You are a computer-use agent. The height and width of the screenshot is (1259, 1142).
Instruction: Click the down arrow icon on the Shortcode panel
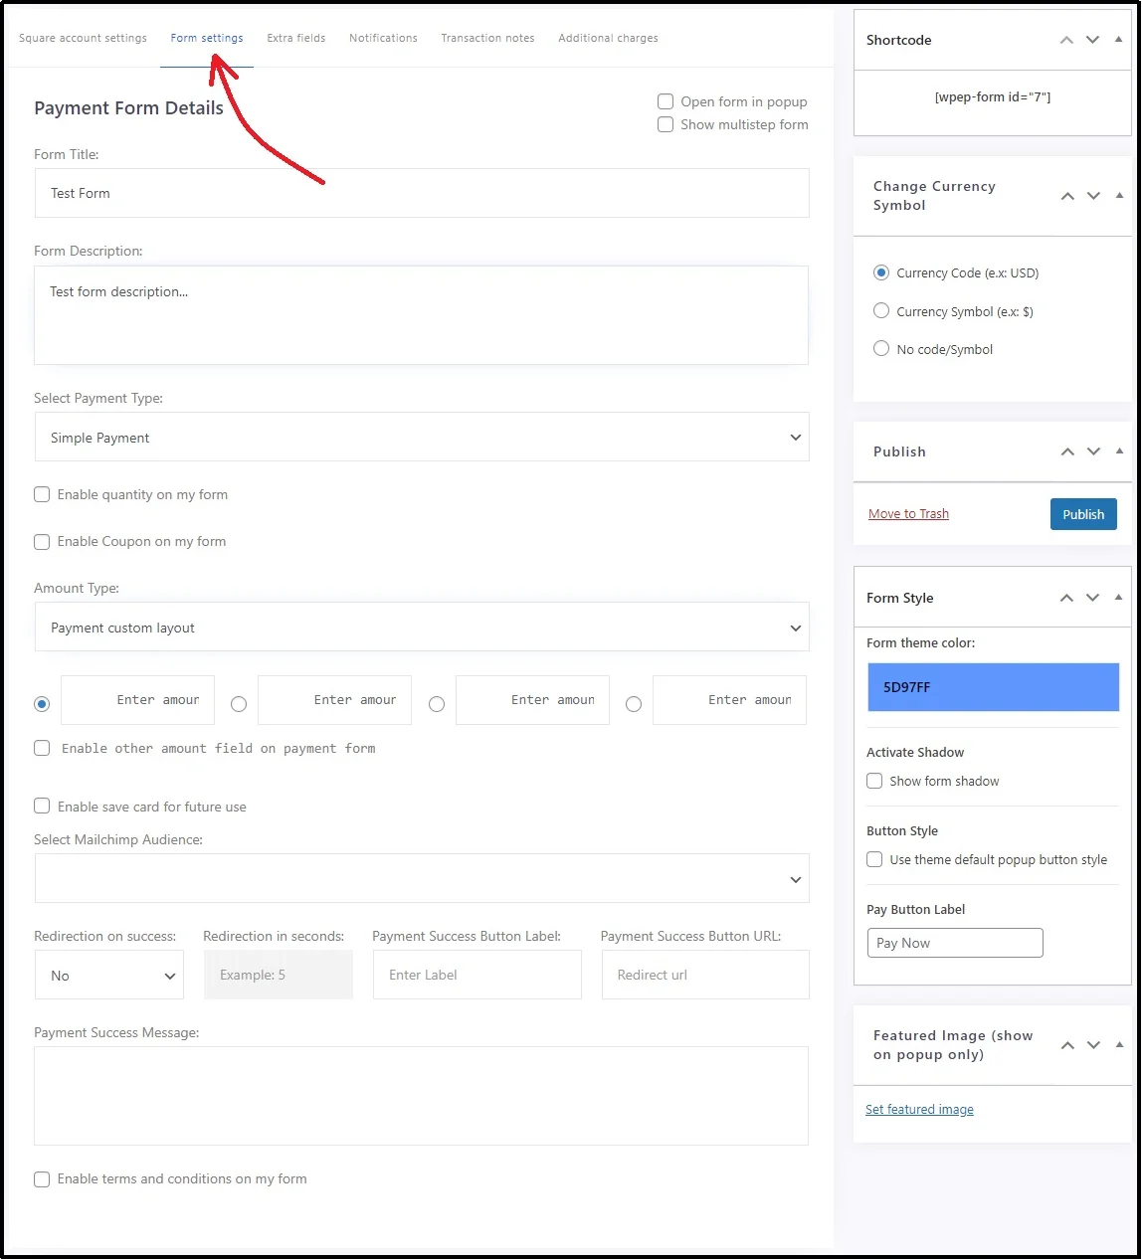click(1092, 40)
